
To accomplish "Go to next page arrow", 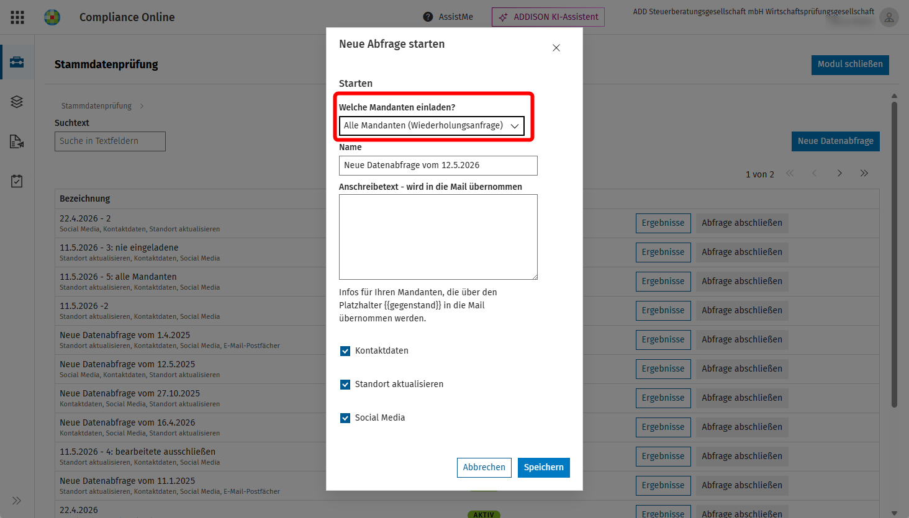I will [x=839, y=173].
